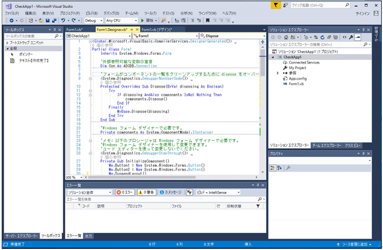Open the Tools menu

pos(150,13)
